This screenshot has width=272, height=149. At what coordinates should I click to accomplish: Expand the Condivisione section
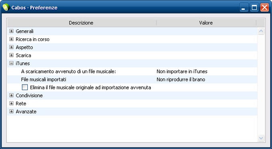pos(12,95)
